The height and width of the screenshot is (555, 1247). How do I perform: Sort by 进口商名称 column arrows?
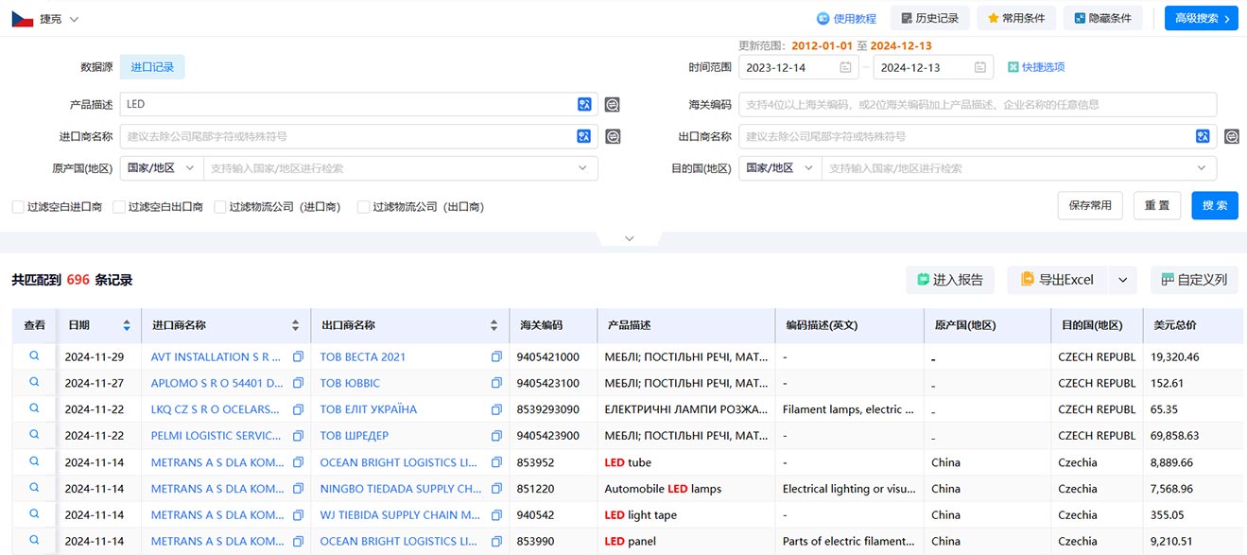[x=296, y=325]
